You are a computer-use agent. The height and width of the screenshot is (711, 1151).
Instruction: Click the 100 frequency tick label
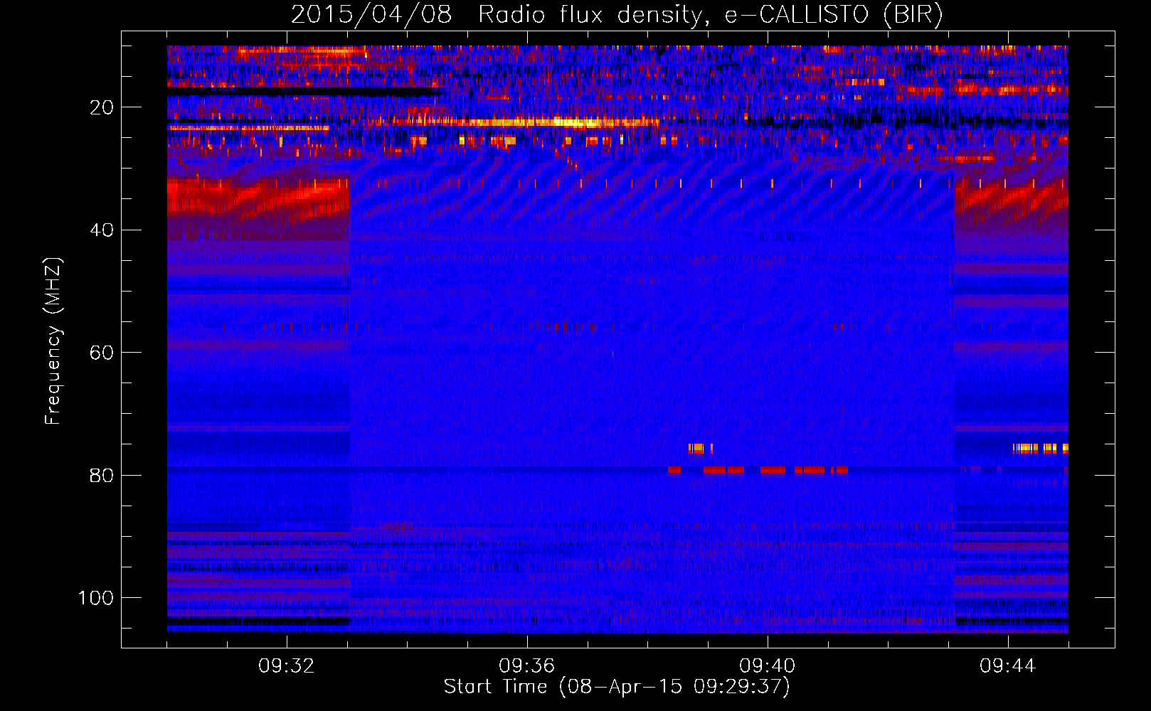click(x=96, y=598)
